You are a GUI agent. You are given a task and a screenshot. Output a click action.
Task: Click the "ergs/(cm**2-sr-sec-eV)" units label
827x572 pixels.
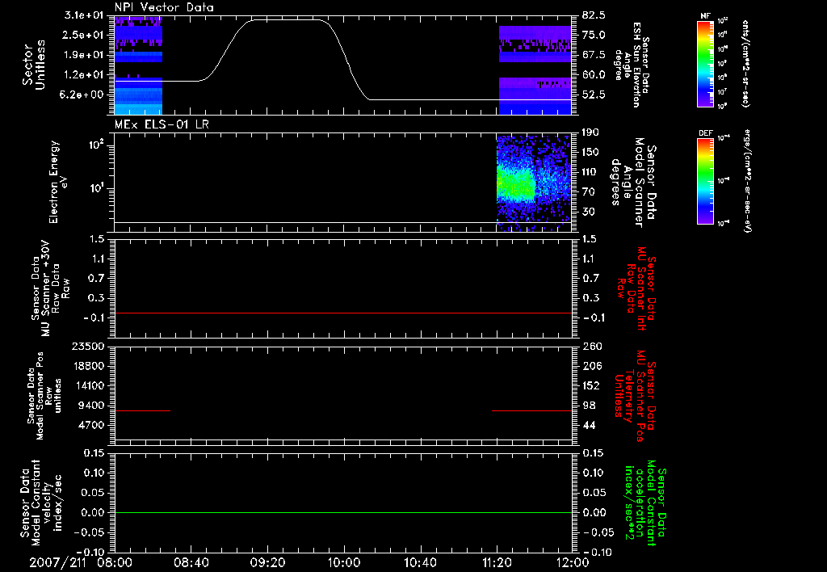click(747, 181)
